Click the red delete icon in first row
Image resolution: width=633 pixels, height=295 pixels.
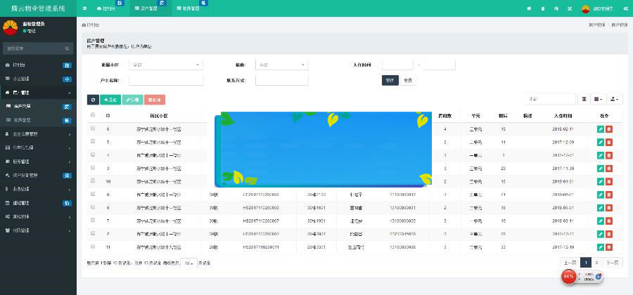(x=609, y=129)
